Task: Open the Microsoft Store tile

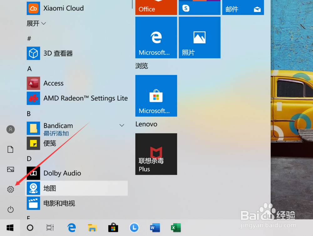Action: tap(156, 96)
